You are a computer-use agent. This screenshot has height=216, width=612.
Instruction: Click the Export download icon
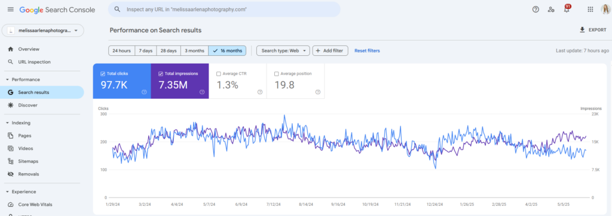click(582, 30)
